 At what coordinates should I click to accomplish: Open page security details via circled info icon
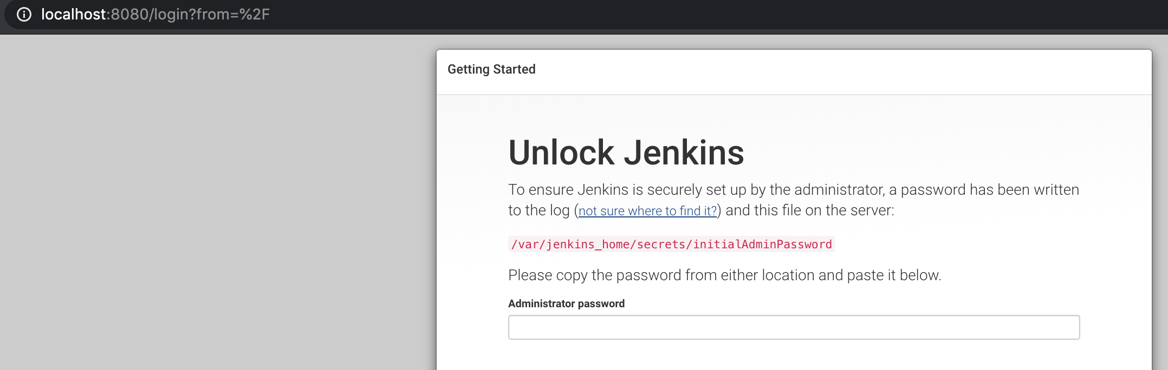coord(24,16)
